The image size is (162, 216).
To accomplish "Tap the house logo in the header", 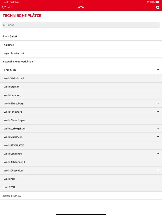I will point(81,7).
